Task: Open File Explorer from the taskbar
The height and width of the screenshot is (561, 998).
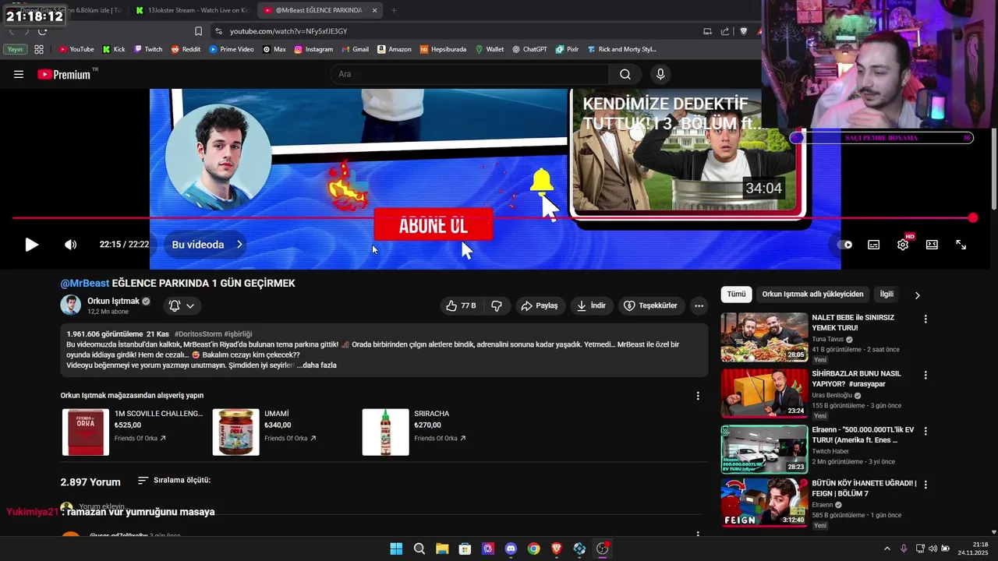Action: (x=442, y=549)
